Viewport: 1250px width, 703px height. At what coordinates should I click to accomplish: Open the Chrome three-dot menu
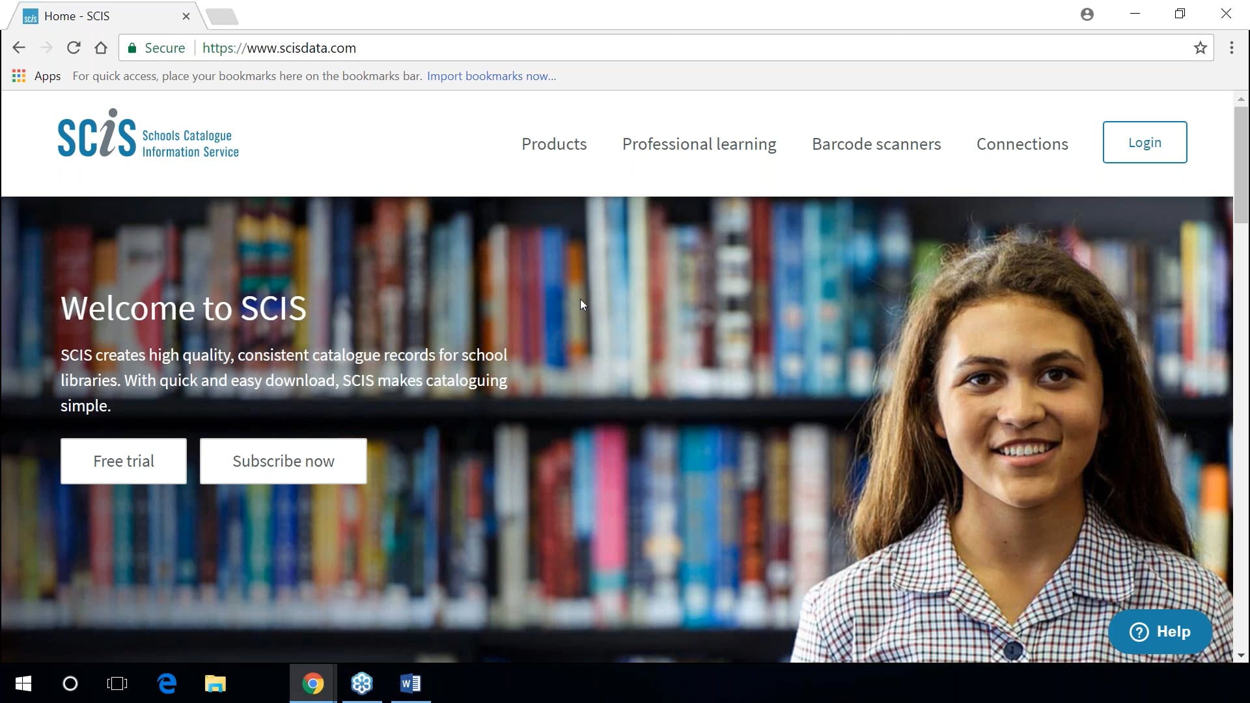point(1232,48)
